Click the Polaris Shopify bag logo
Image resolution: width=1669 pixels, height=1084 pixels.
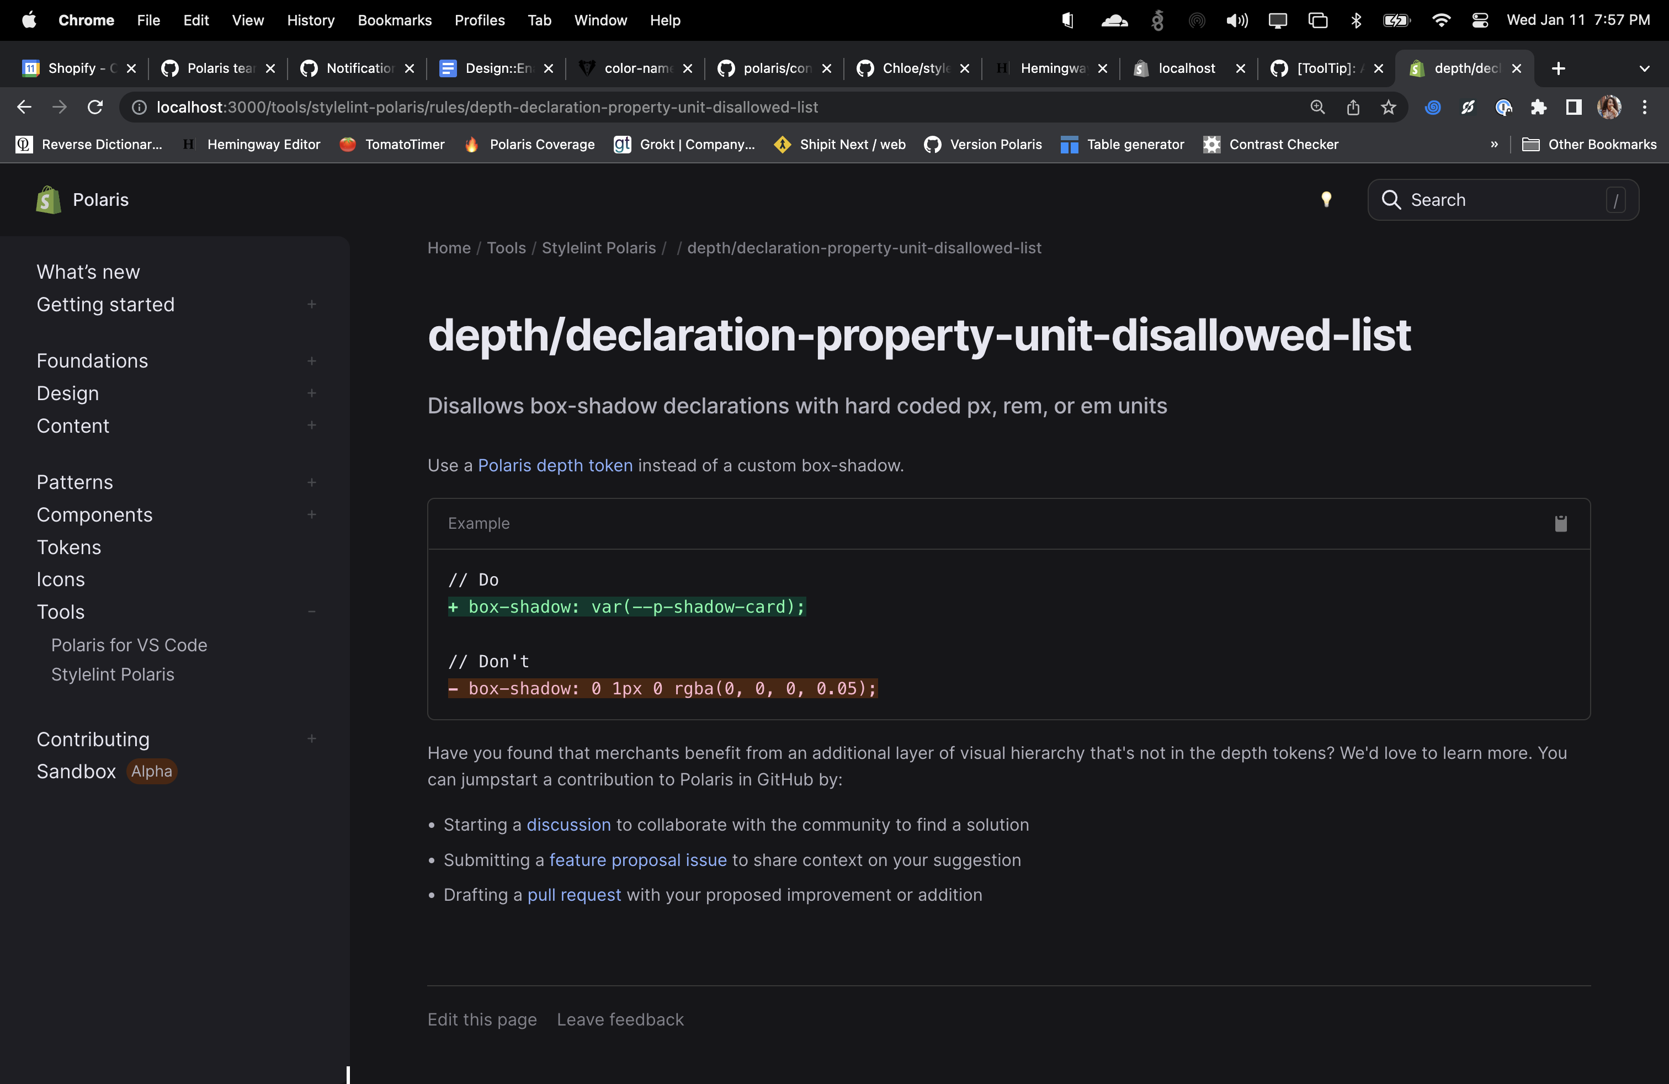click(49, 200)
